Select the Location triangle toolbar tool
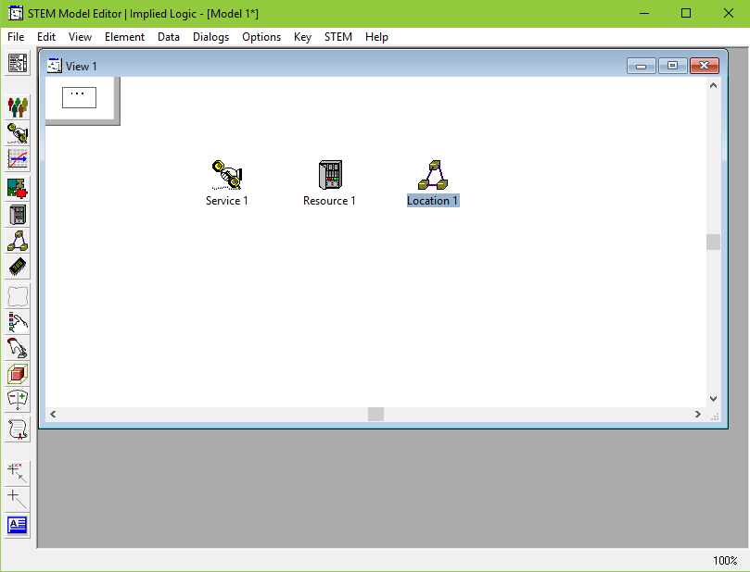Image resolution: width=750 pixels, height=572 pixels. coord(18,241)
